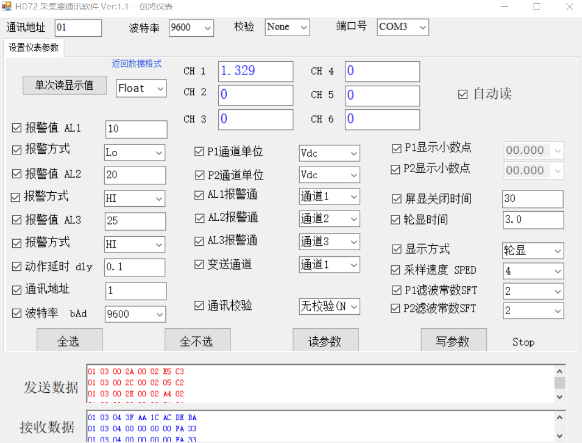582x443 pixels.
Task: Click the 通讯地址 input field at top
Action: point(78,28)
